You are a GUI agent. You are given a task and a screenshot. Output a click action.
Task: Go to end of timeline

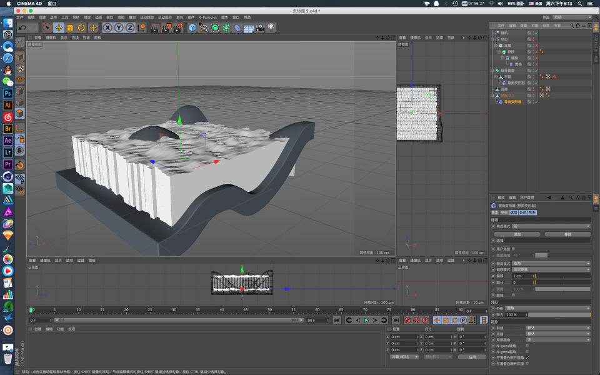(x=396, y=320)
